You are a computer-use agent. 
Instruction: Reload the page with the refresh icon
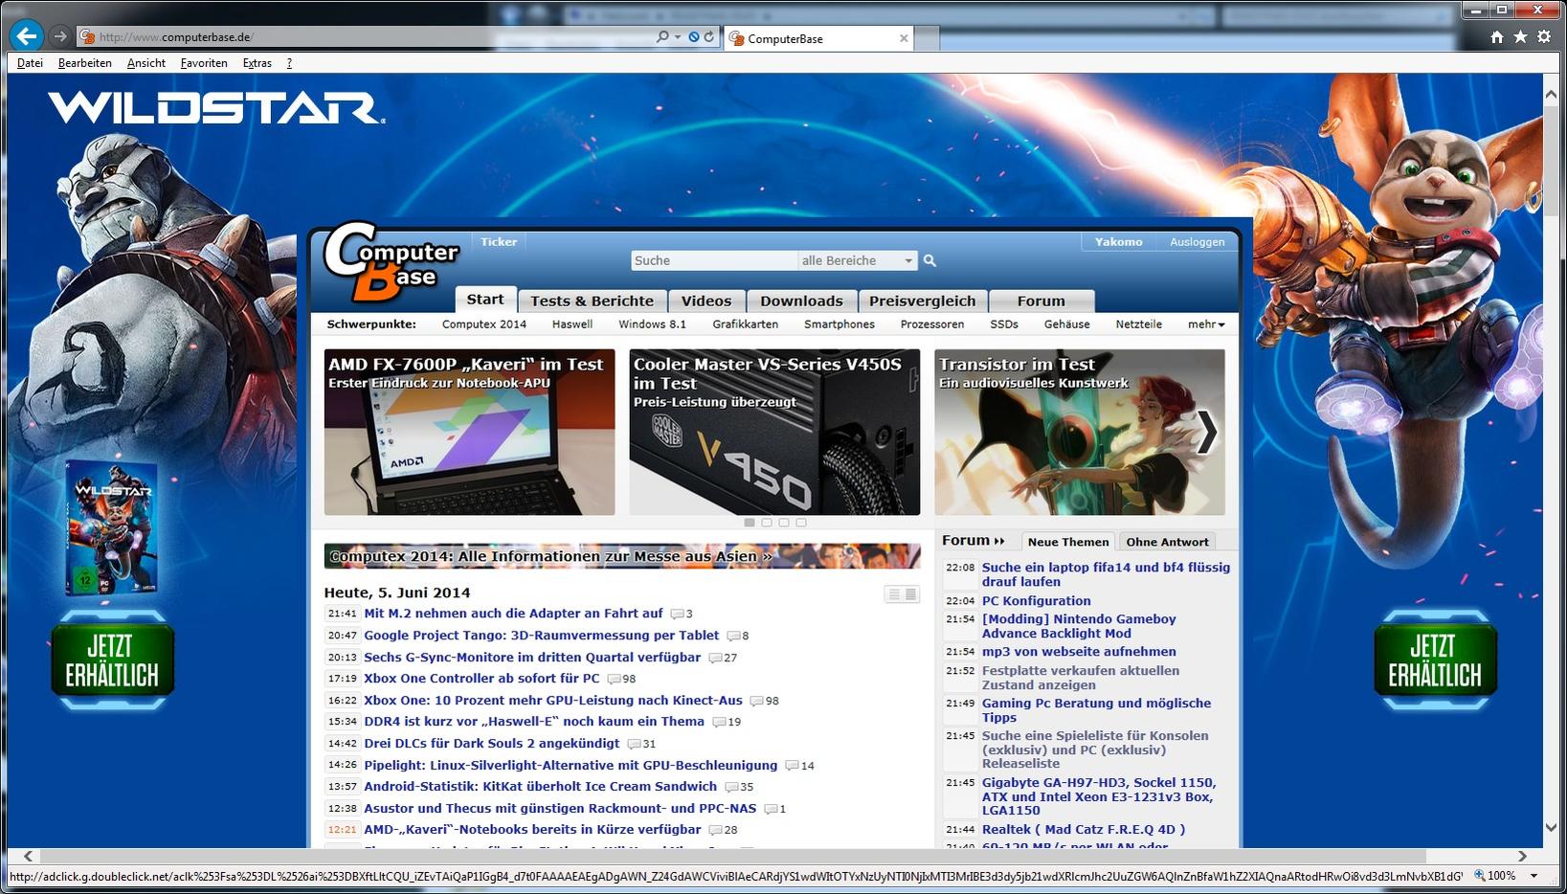click(709, 36)
